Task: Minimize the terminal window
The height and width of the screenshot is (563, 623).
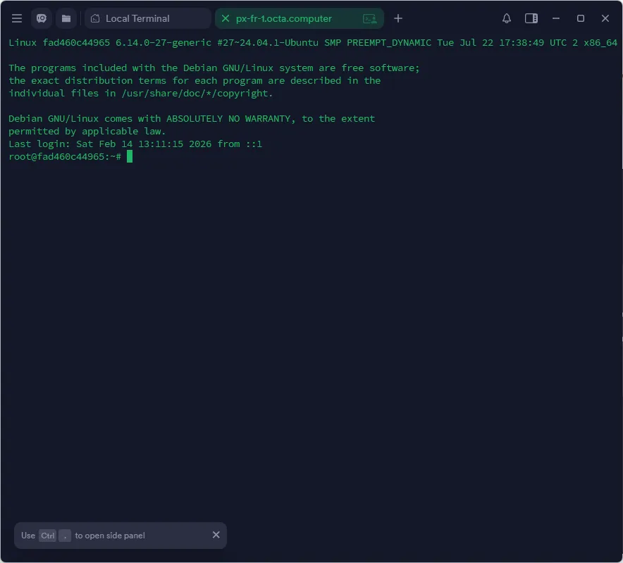Action: [556, 18]
